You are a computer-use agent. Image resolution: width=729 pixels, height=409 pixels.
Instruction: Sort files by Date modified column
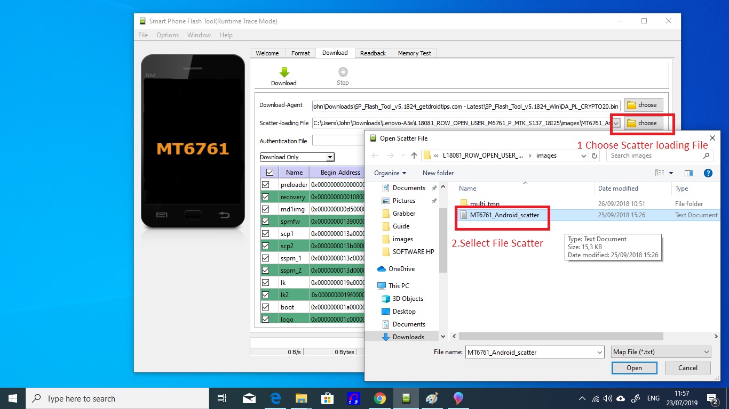click(618, 189)
